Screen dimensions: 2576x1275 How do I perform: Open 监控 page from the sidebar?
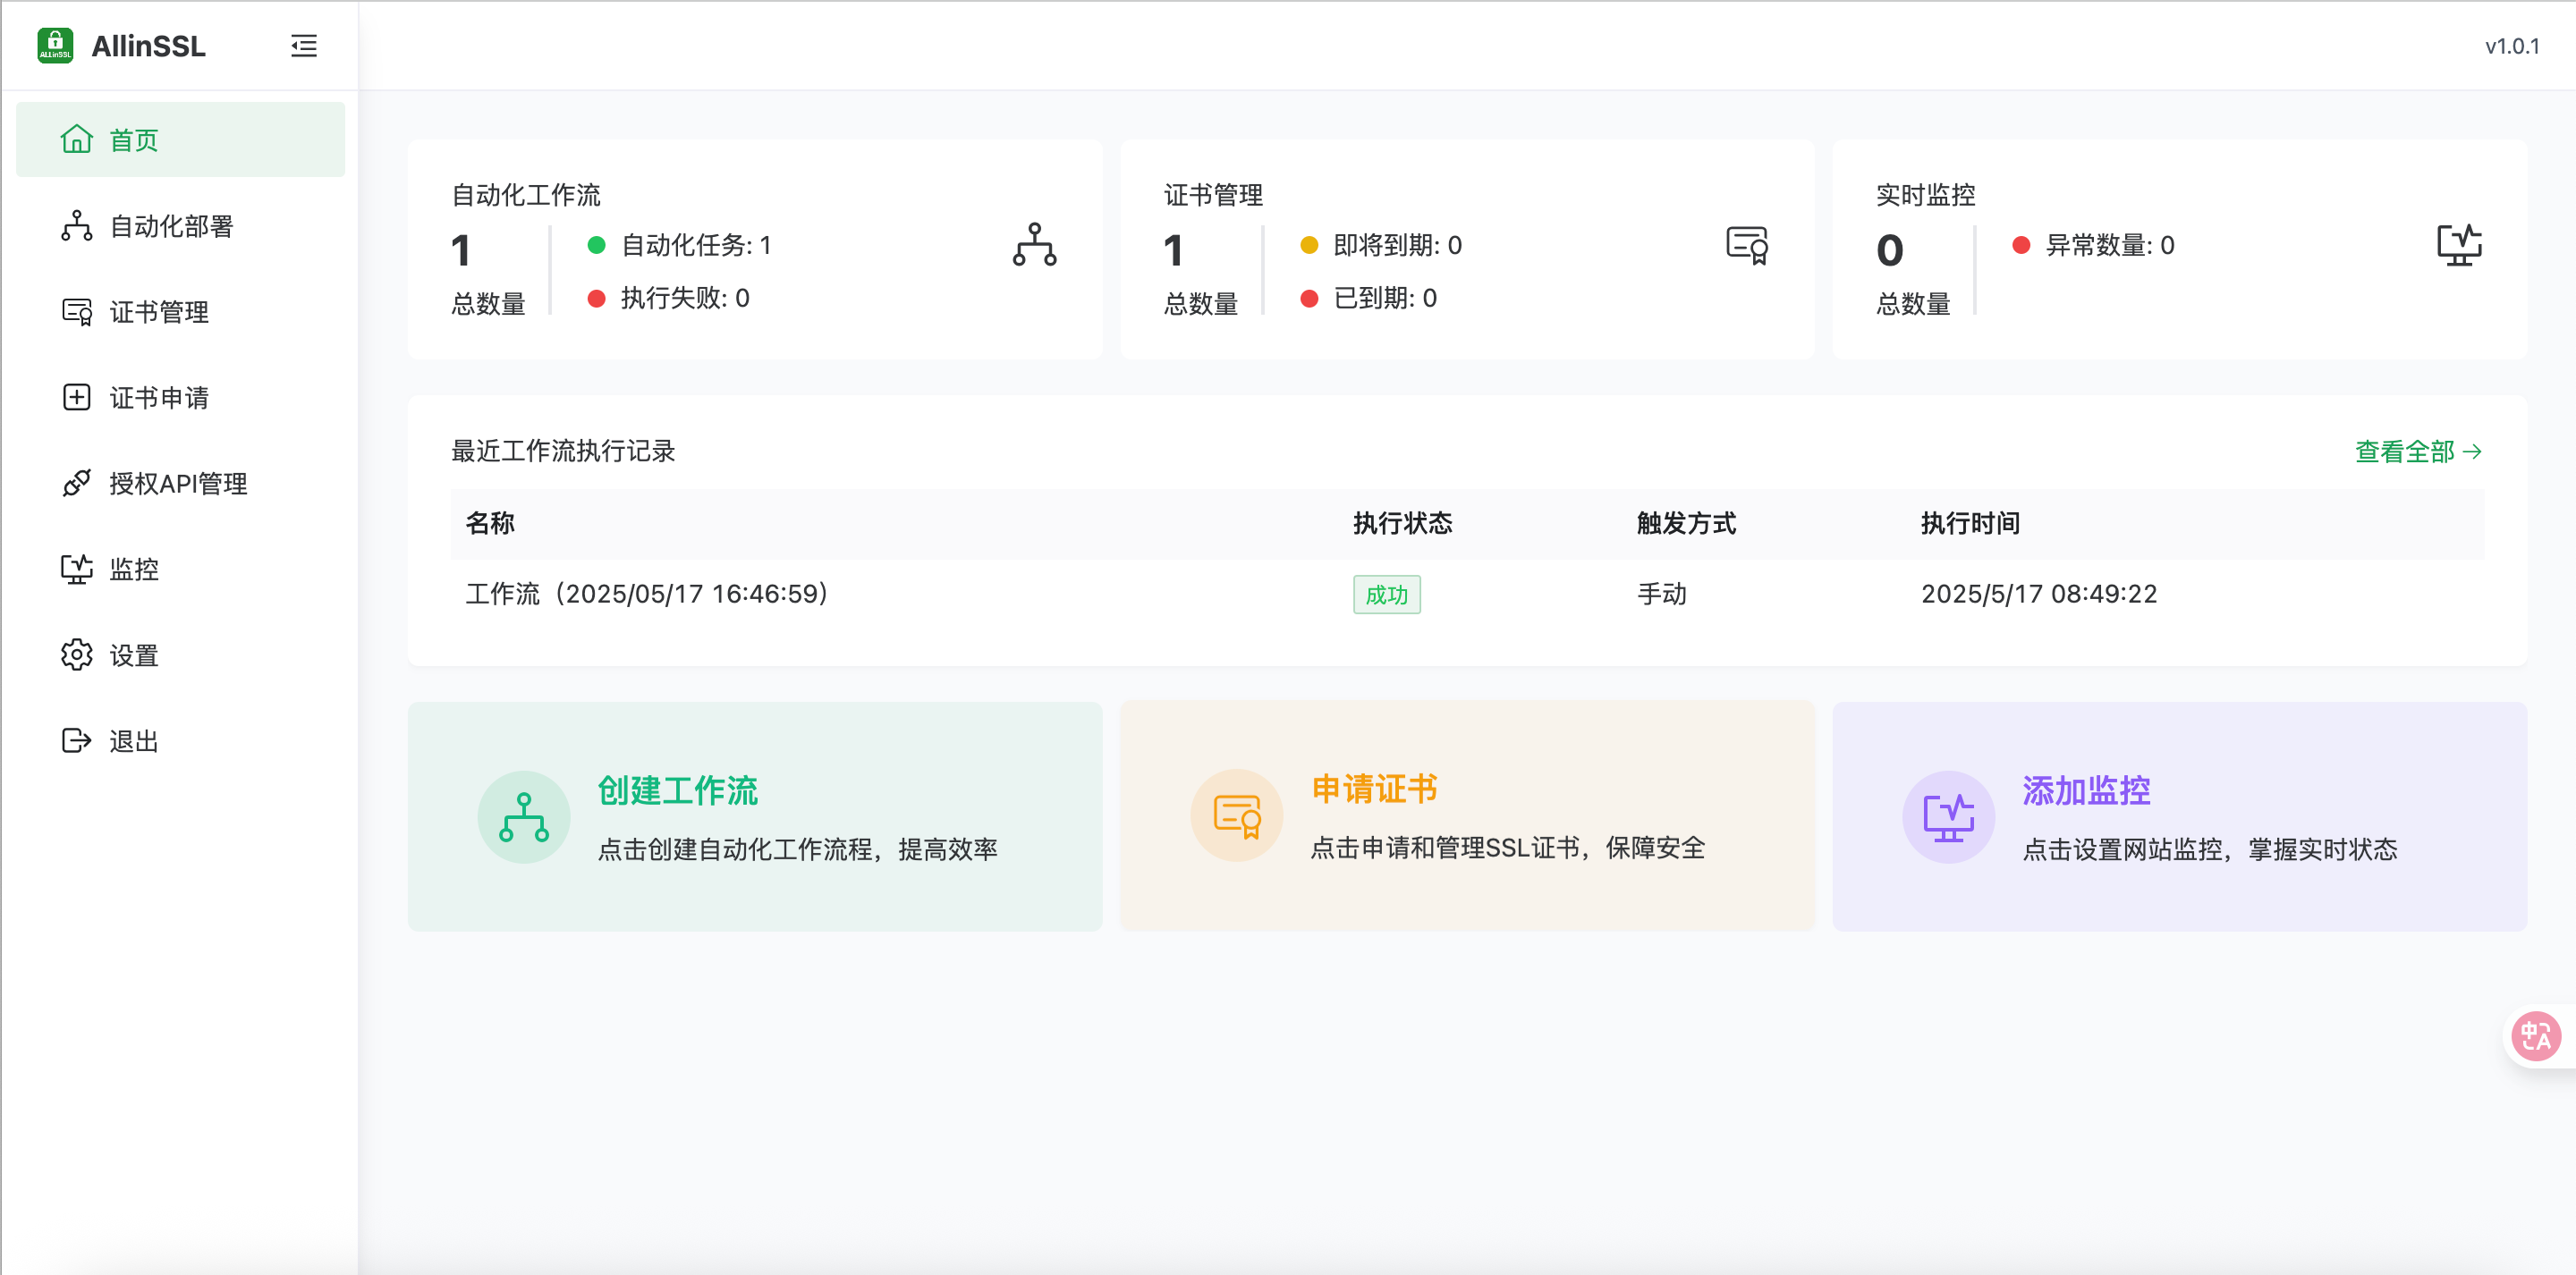(x=134, y=570)
